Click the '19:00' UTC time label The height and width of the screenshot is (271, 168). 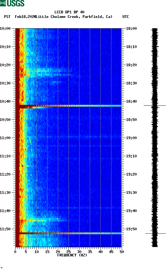131,138
